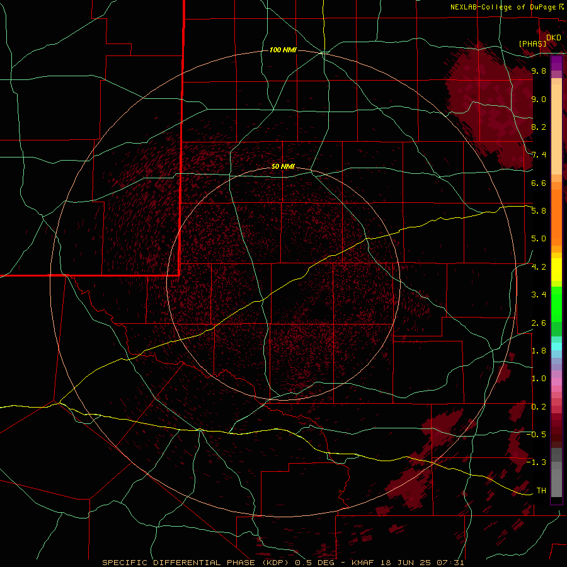This screenshot has width=567, height=567.
Task: Click the -1.3 scale value
Action: (536, 462)
